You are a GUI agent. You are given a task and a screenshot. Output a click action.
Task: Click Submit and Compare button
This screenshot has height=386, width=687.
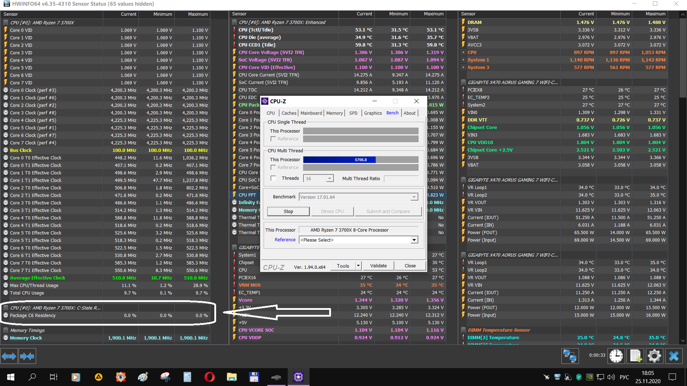click(x=388, y=211)
